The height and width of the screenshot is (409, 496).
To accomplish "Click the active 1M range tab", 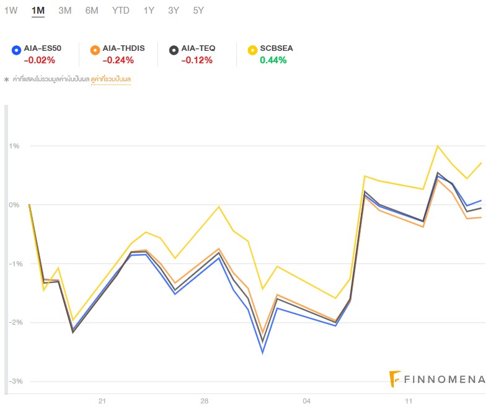I will 38,11.
